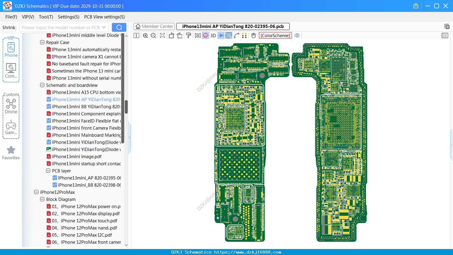The image size is (453, 255).
Task: Collapse the PCB layer folder
Action: click(x=48, y=171)
